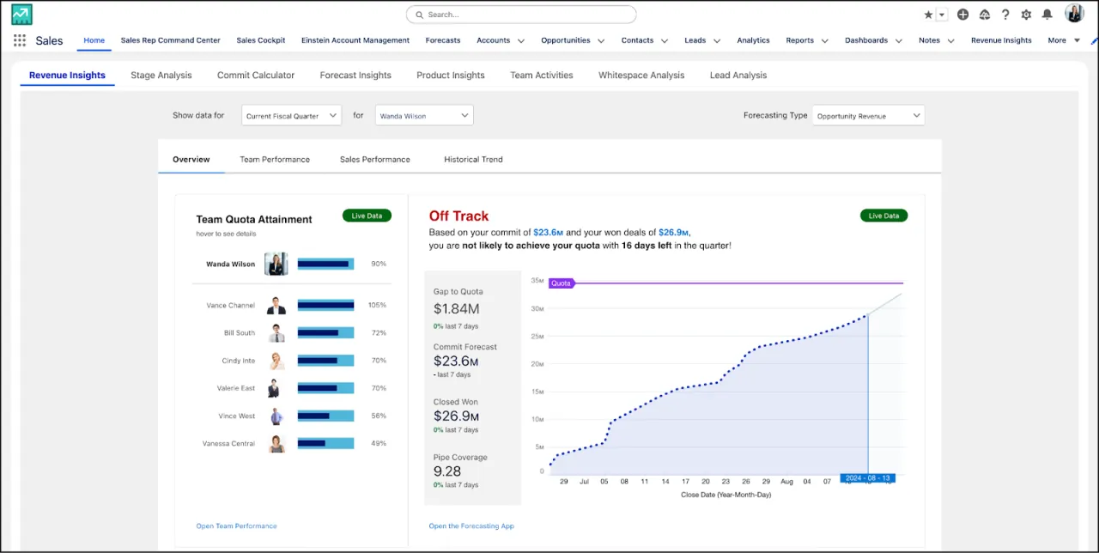Open the Trailhead guidance icon

click(x=984, y=15)
